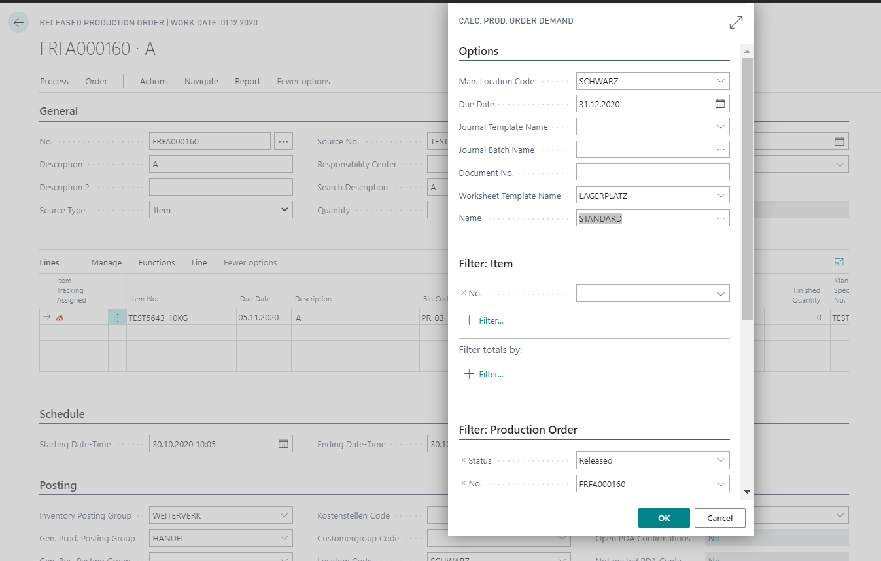Open the Gen. Prod. Posting Group dropdown

(284, 538)
